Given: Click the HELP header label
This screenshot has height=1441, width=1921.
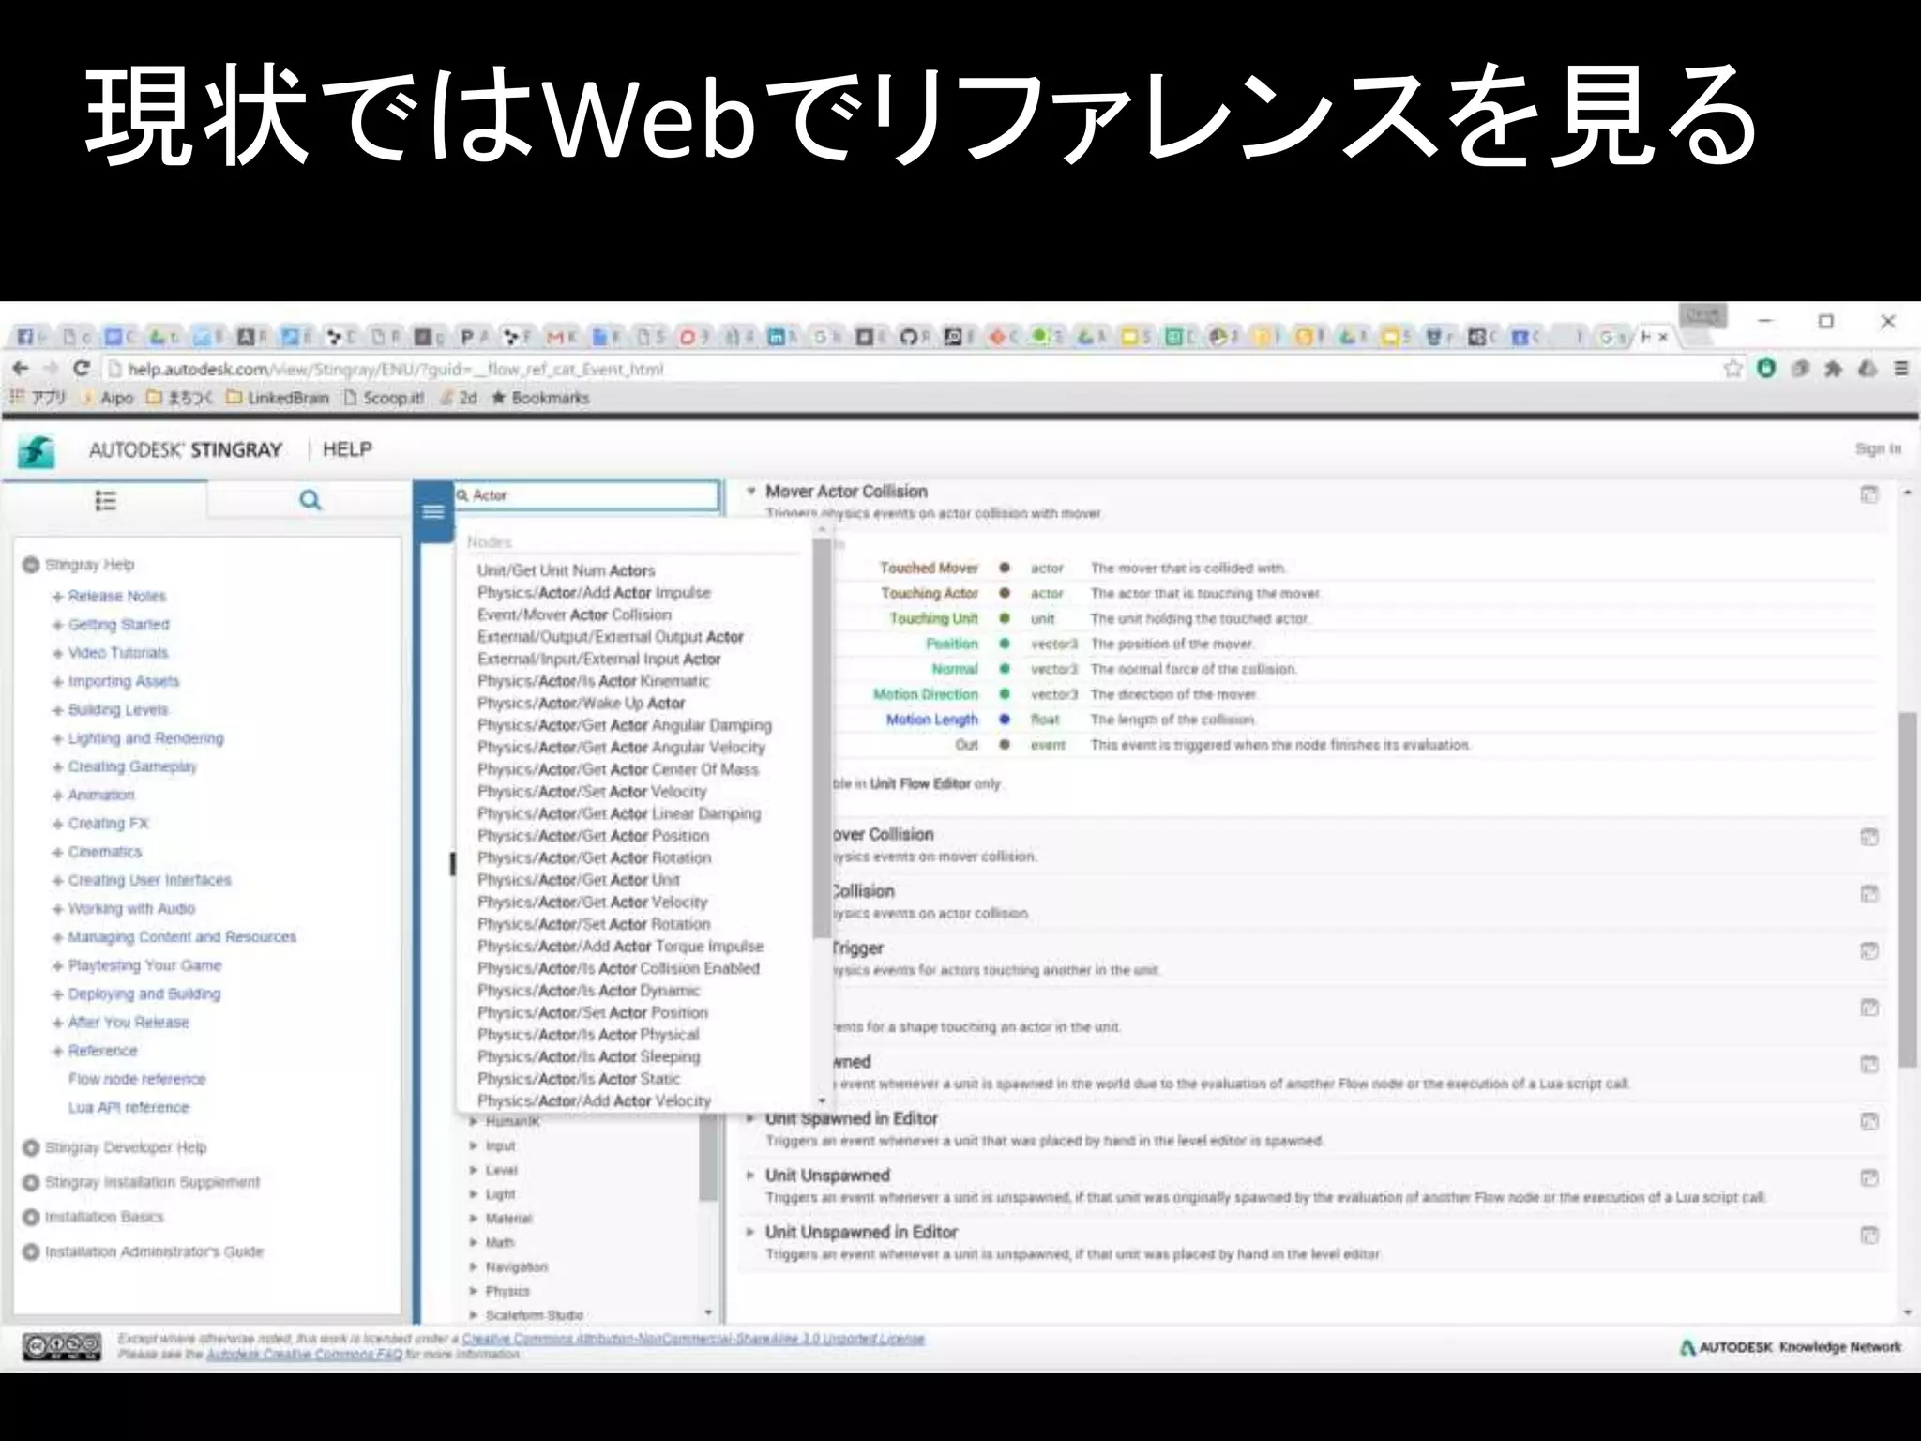Looking at the screenshot, I should (x=347, y=449).
